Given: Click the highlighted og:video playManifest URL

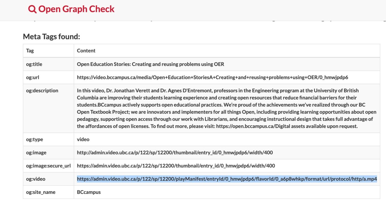Looking at the screenshot, I should click(227, 179).
